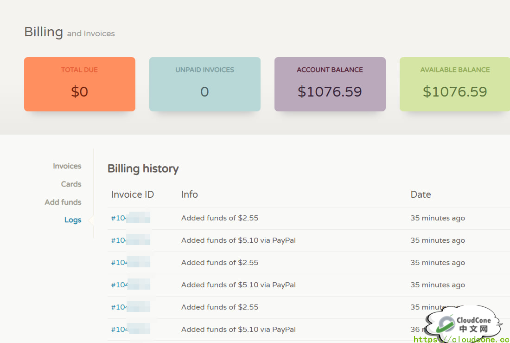Viewport: 510px width, 343px height.
Task: Click the Billing and Invoices page title
Action: (70, 32)
